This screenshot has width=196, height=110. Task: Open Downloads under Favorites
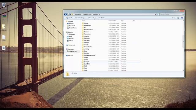72,26
